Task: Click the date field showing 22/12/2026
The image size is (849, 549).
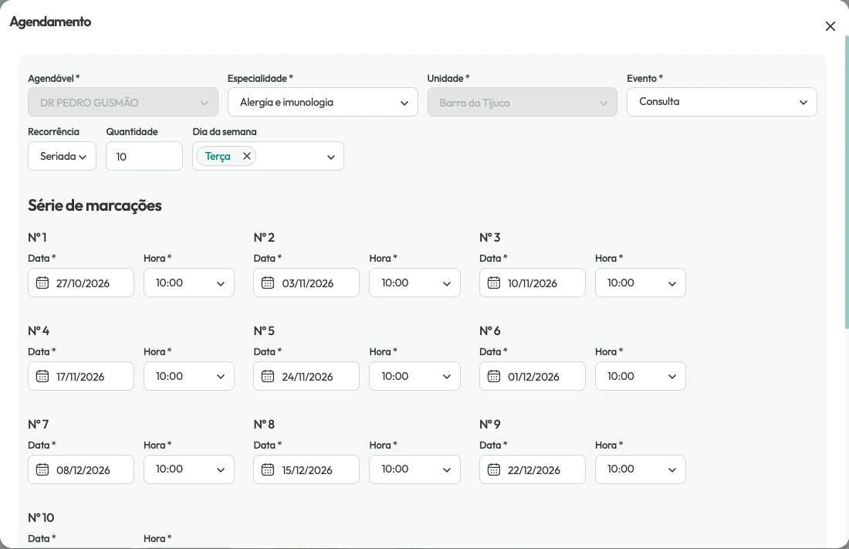Action: point(533,469)
